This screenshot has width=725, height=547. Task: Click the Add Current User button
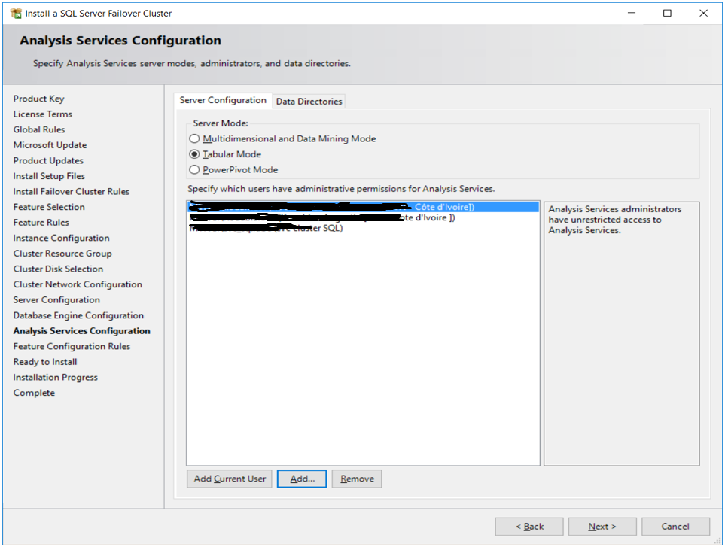(x=230, y=479)
